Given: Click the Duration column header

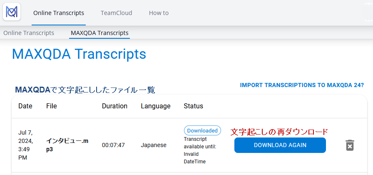Looking at the screenshot, I should pyautogui.click(x=114, y=106).
